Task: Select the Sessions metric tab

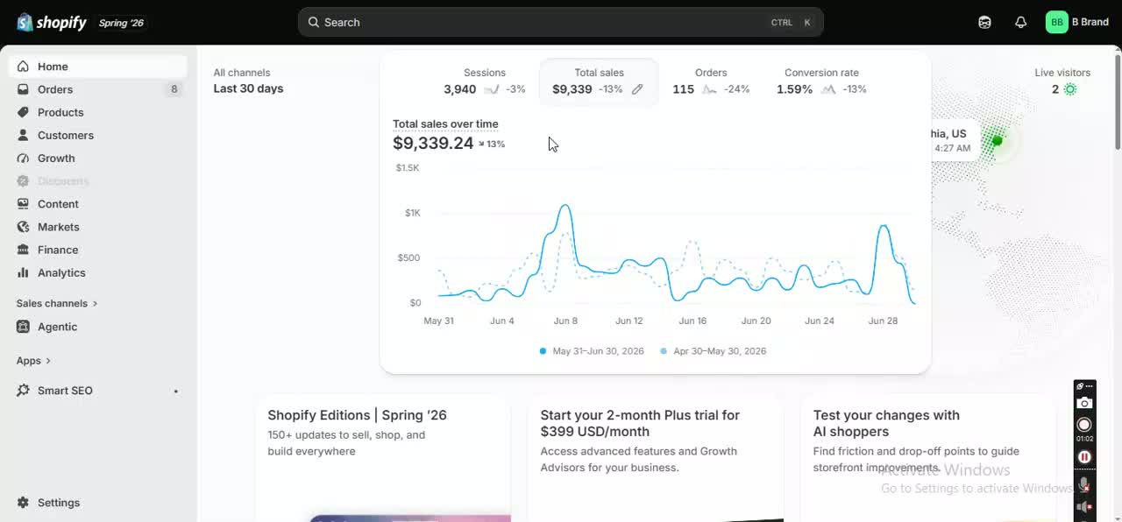Action: coord(485,81)
